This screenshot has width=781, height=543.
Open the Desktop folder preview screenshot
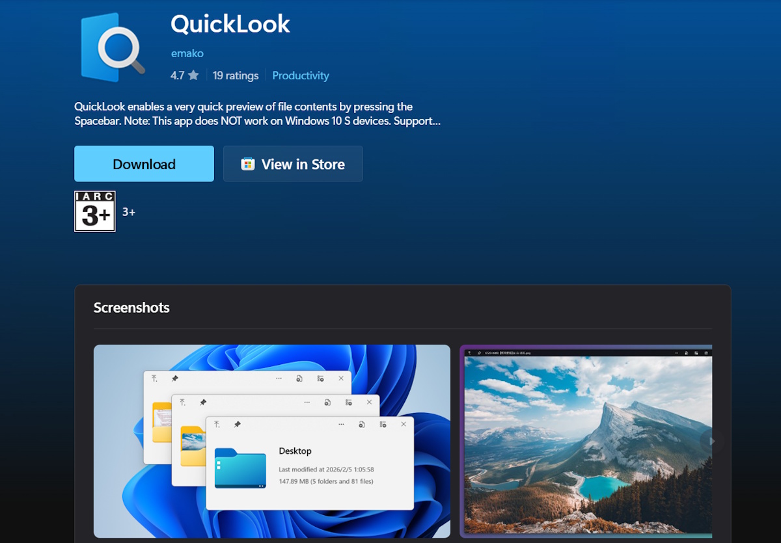point(272,442)
